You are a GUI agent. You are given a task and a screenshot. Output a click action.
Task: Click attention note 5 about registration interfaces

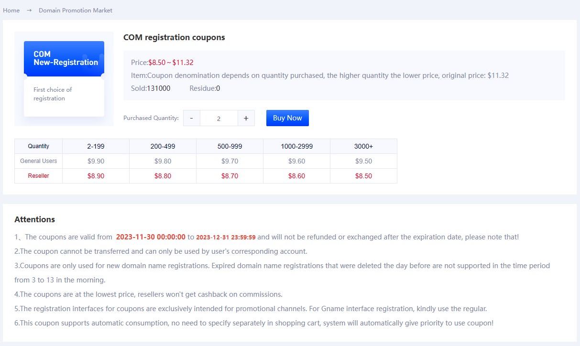pos(251,309)
